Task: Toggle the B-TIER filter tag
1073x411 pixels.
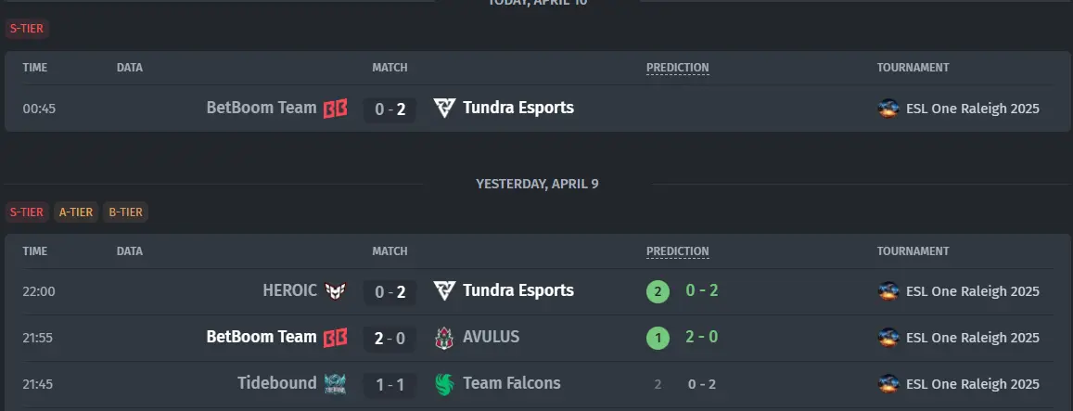Action: tap(125, 212)
